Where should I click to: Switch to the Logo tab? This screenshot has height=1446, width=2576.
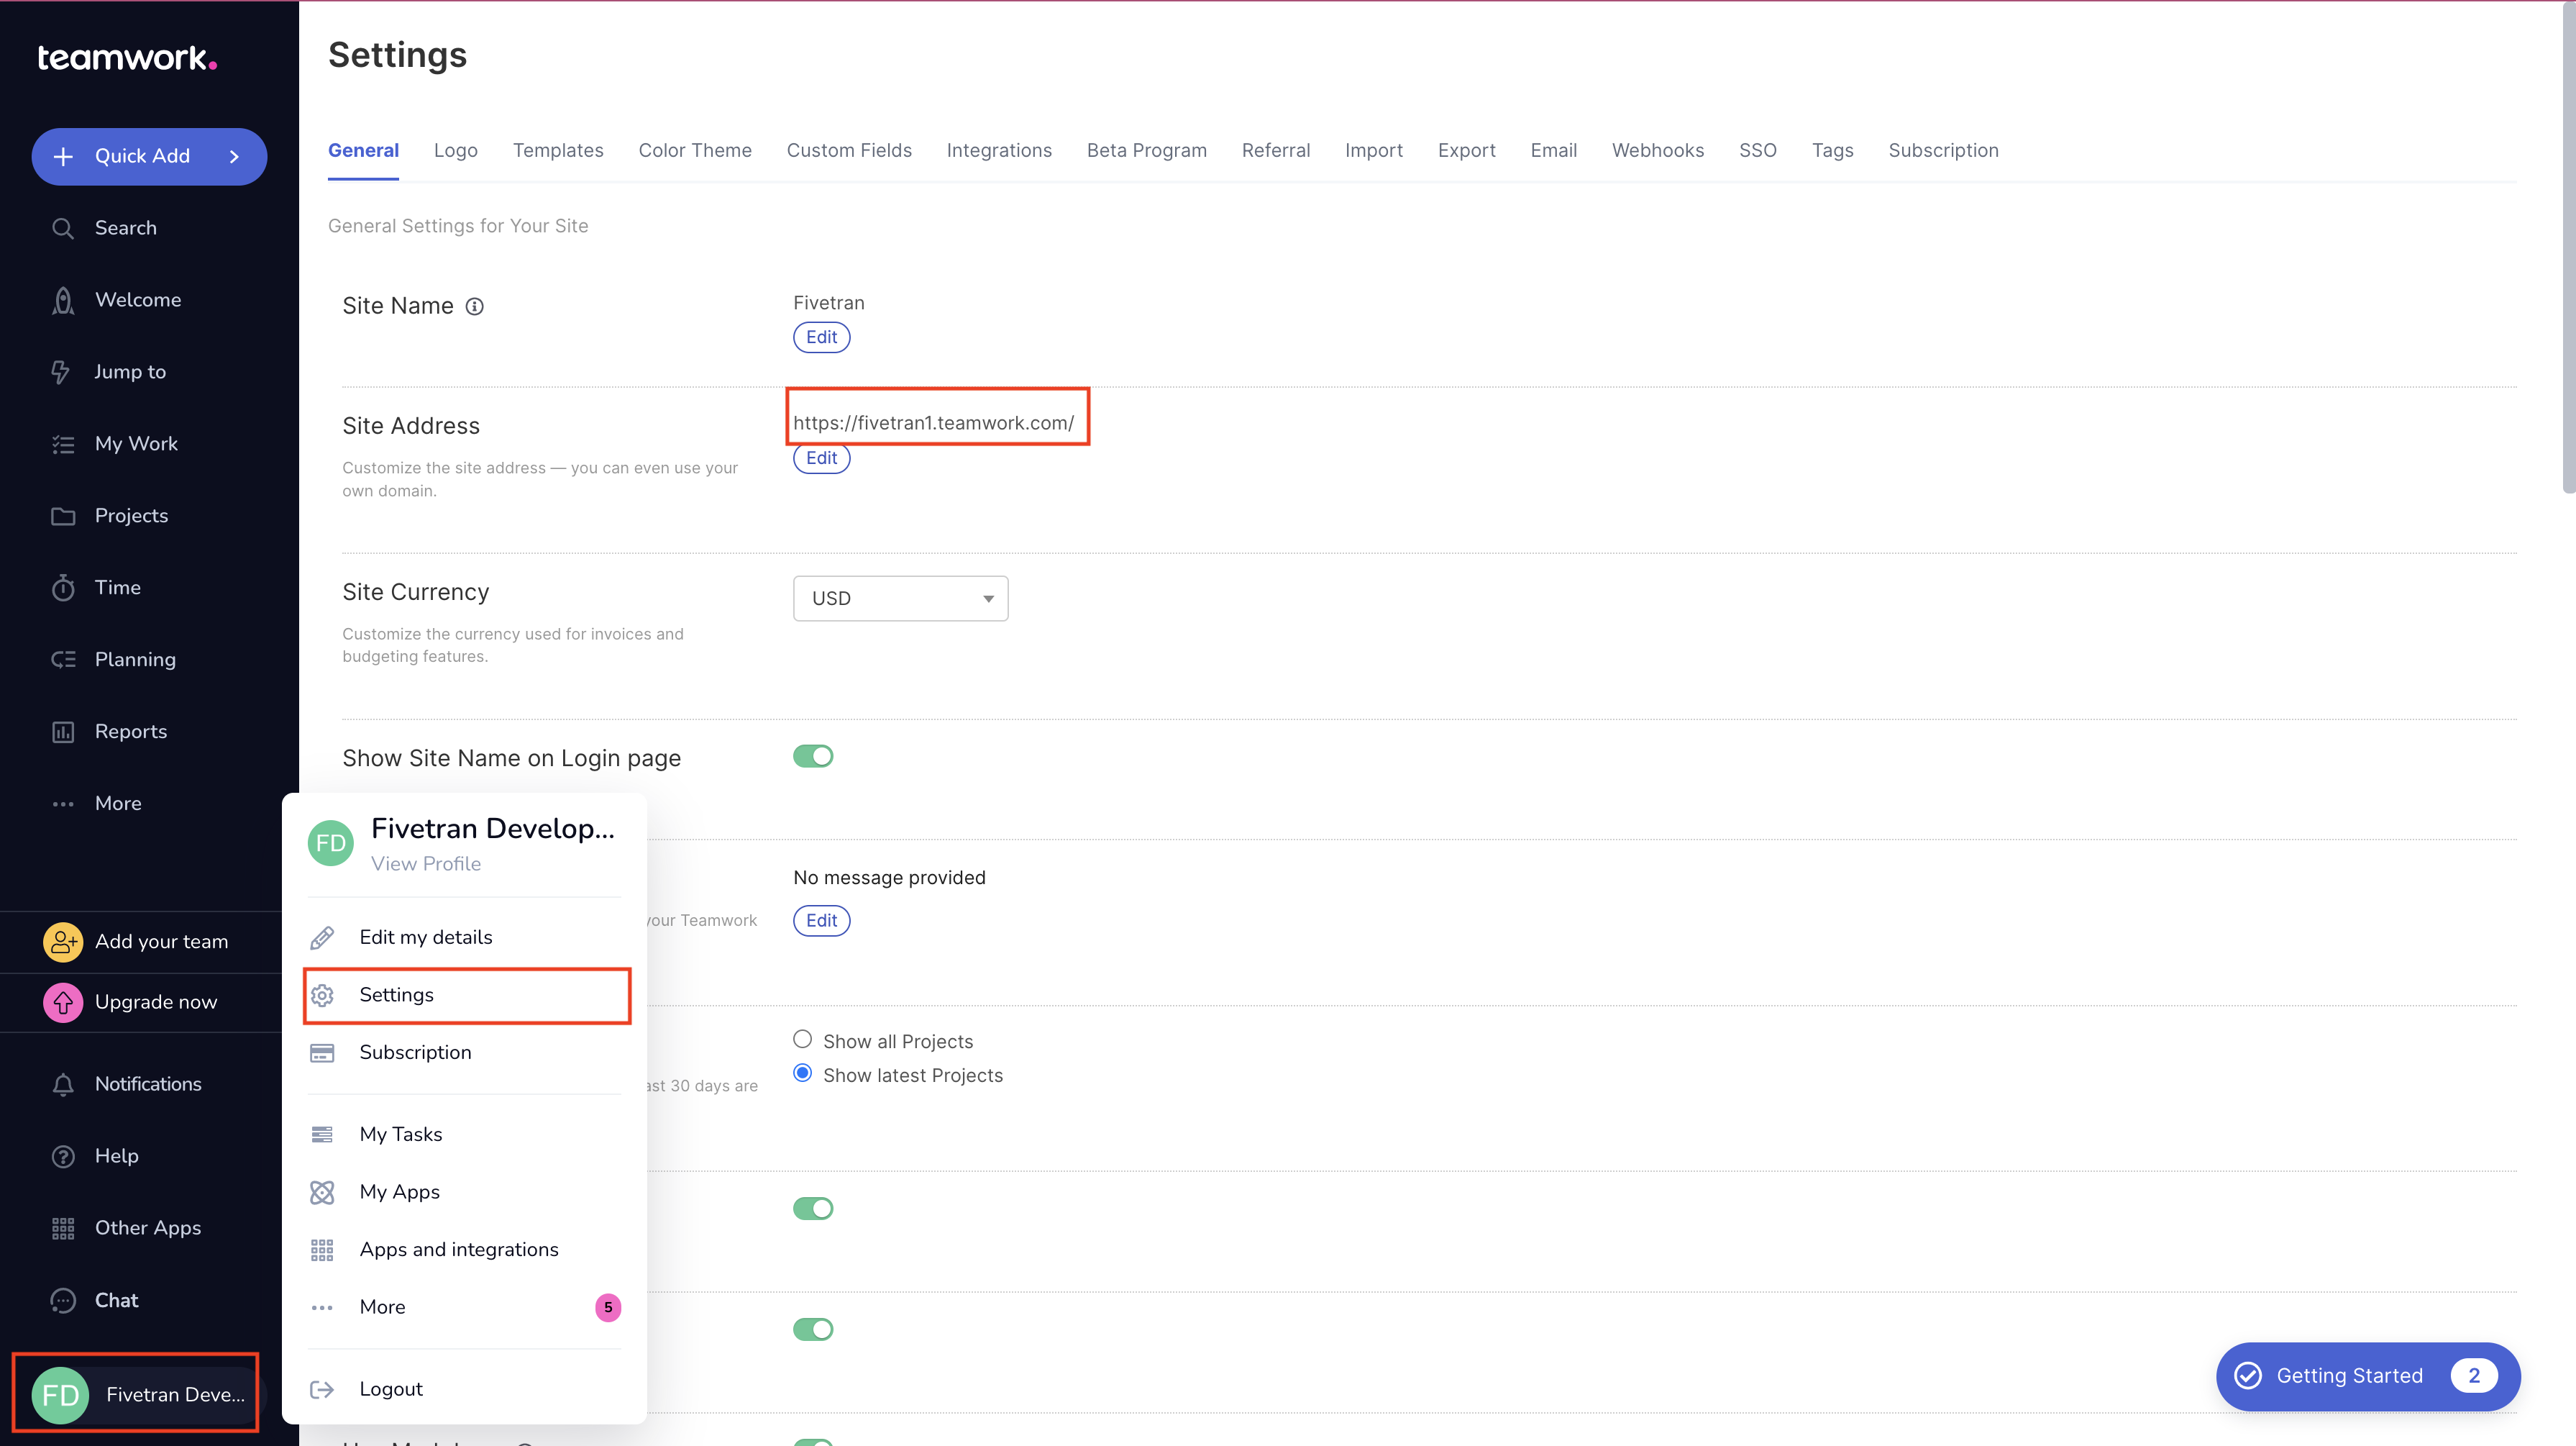(456, 150)
